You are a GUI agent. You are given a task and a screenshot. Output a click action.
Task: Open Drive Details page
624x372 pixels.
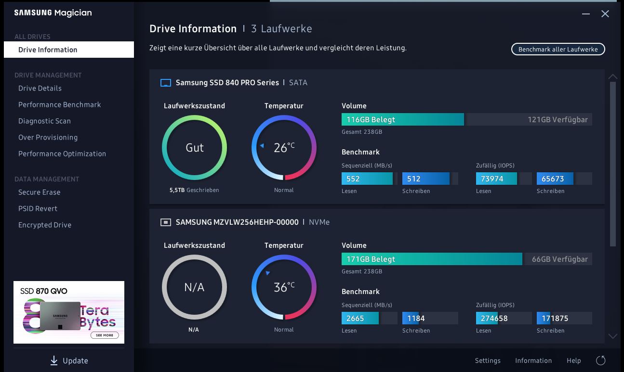click(x=40, y=88)
